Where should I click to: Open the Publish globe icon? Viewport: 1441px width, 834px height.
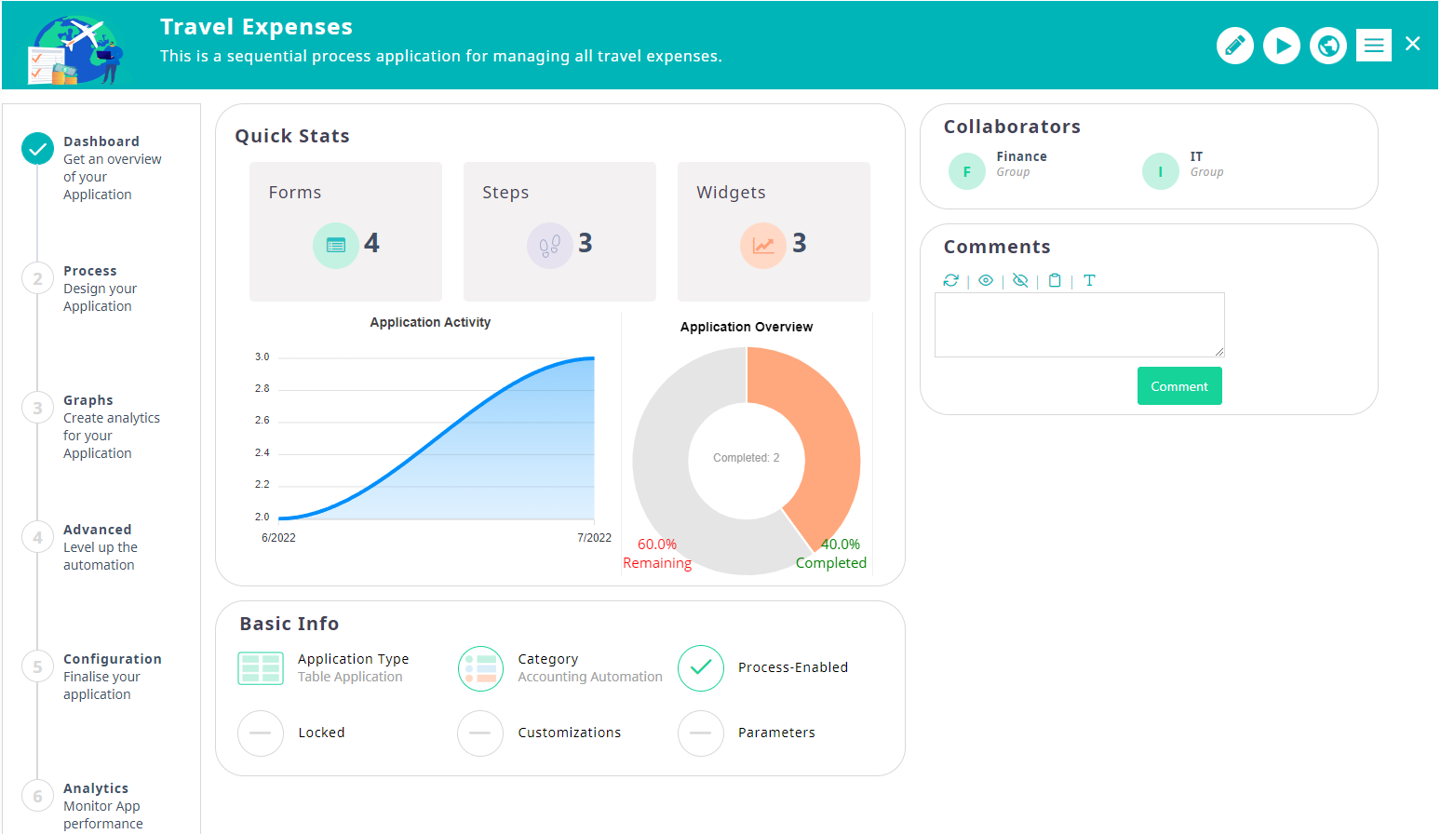[1327, 45]
